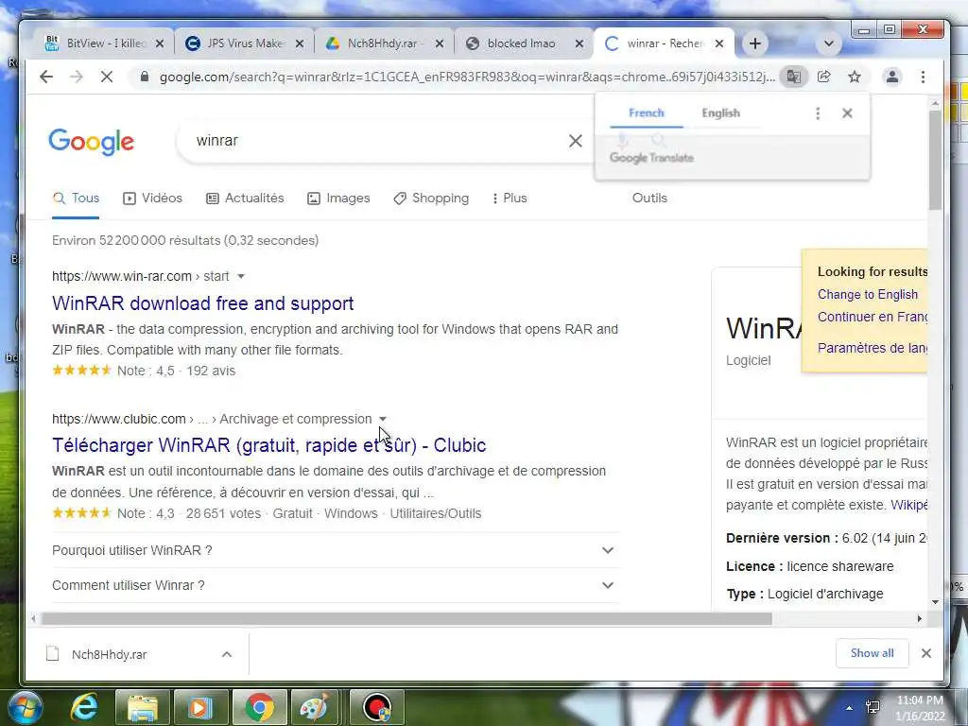Clear the search box with X

576,141
